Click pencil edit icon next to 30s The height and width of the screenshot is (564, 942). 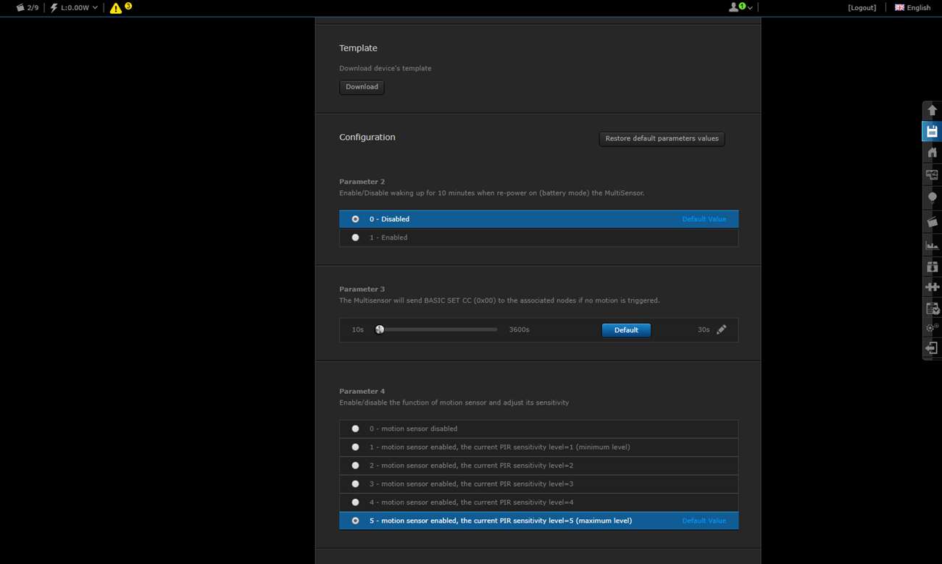[721, 329]
